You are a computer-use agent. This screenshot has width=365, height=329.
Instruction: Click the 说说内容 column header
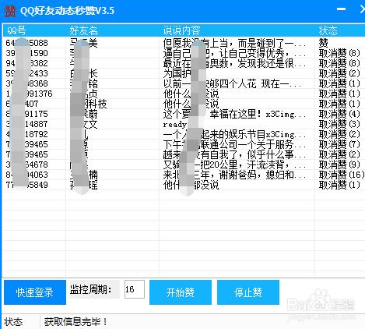click(181, 30)
